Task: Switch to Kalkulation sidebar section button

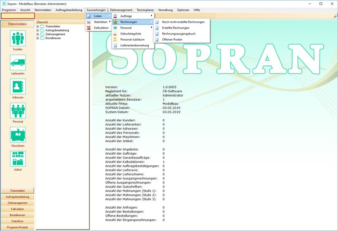Action: [17, 209]
